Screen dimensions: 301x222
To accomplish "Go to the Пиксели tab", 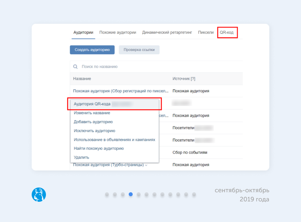I will [206, 33].
